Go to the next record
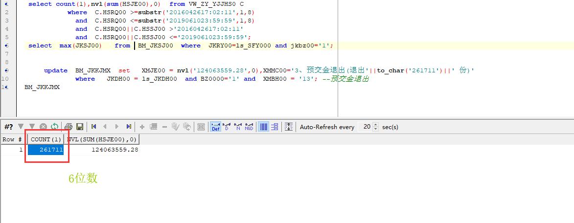The width and height of the screenshot is (574, 223). coord(117,127)
